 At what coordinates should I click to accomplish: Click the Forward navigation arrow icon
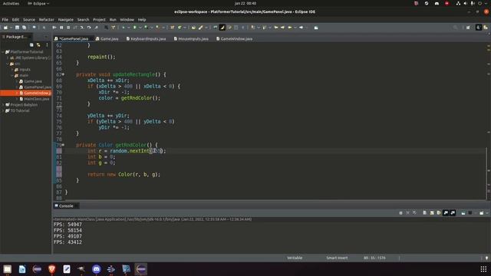tap(301, 28)
